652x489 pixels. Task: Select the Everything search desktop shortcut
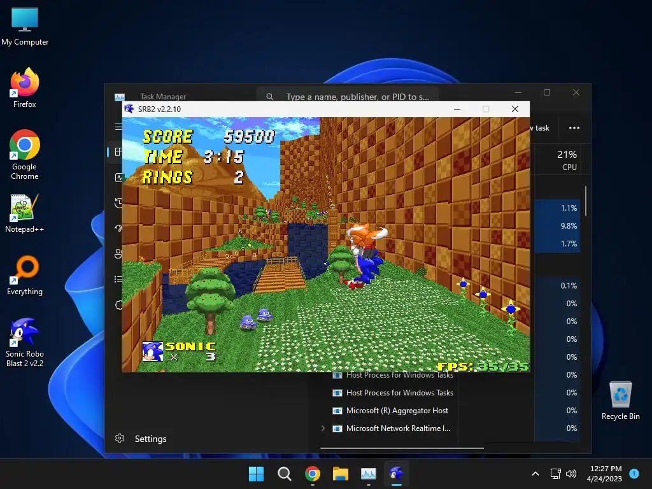(25, 275)
